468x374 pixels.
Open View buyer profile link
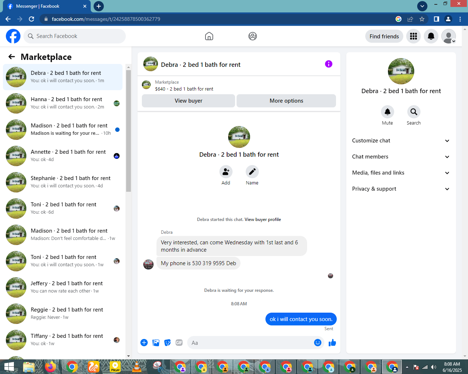pyautogui.click(x=263, y=220)
